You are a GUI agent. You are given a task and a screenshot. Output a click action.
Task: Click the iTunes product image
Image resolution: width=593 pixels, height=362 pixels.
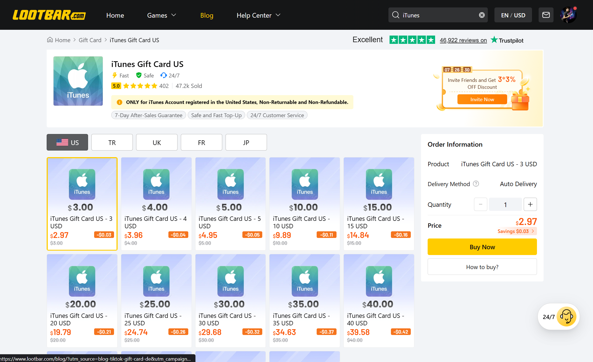coord(78,81)
